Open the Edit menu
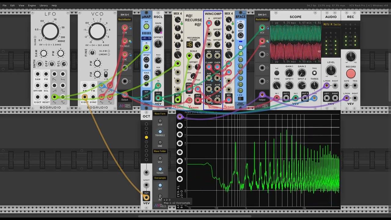 coord(13,5)
